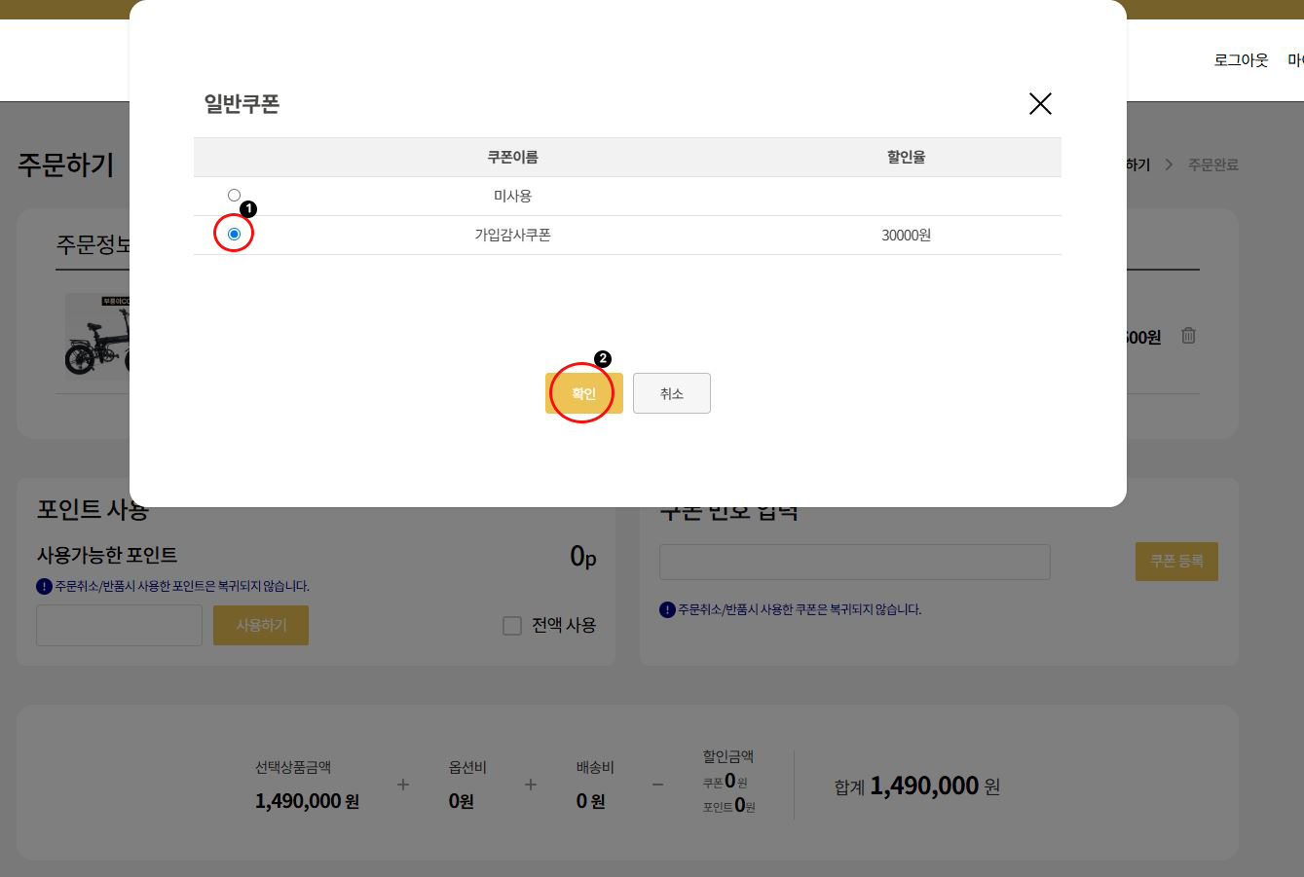This screenshot has width=1304, height=877.
Task: Click the 로그아웃 link in the header
Action: 1241,60
